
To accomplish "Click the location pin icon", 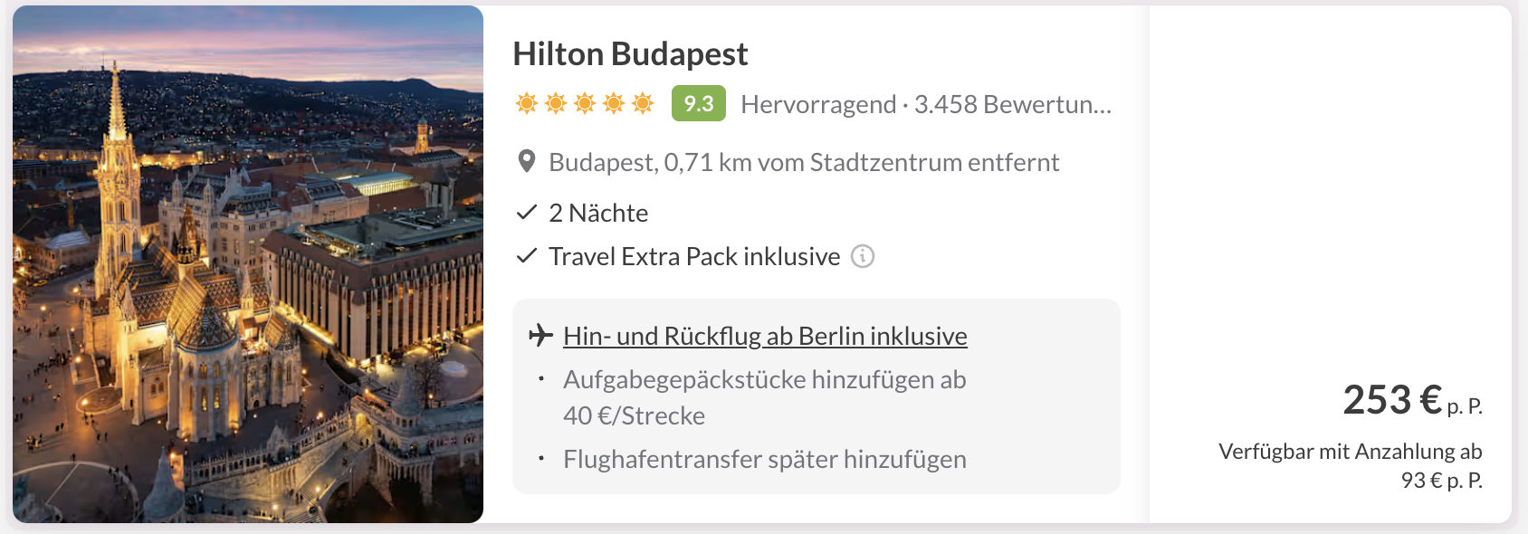I will pos(526,162).
